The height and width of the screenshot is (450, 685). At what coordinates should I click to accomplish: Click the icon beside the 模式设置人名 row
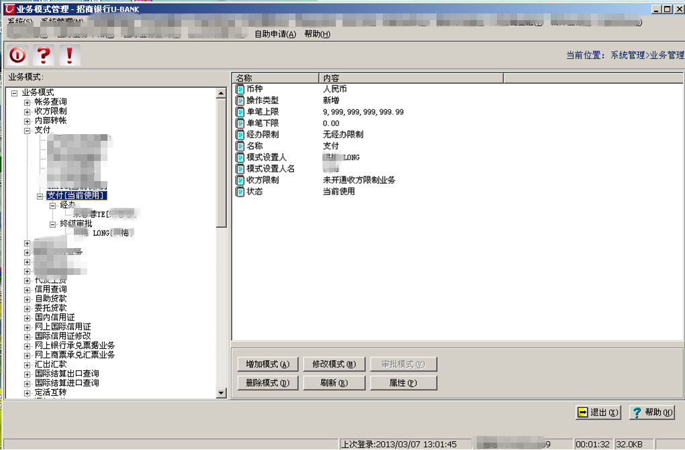click(x=240, y=169)
